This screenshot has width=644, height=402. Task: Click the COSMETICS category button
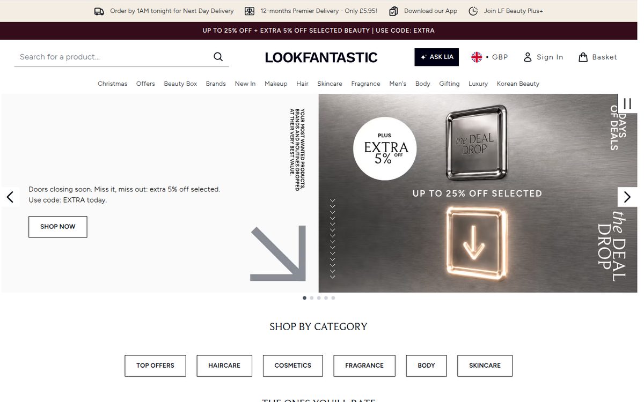click(292, 366)
